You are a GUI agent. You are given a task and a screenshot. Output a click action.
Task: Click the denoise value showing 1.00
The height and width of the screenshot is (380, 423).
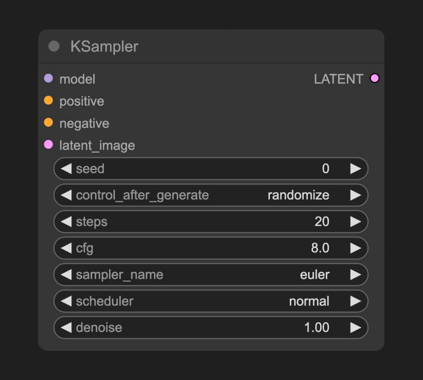[317, 327]
